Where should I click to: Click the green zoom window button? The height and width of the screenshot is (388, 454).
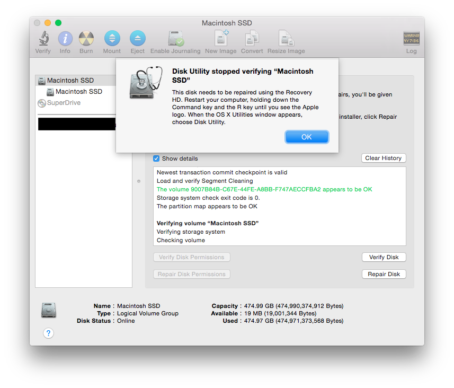(x=58, y=23)
